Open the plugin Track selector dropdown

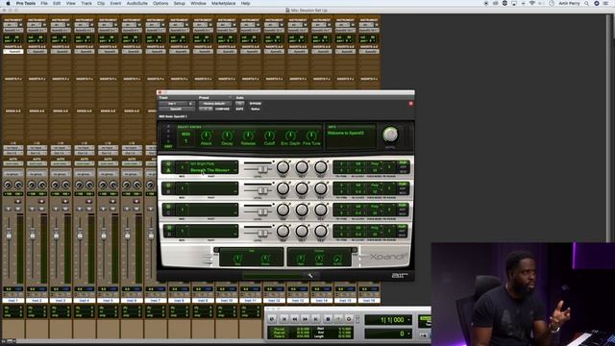click(x=173, y=104)
